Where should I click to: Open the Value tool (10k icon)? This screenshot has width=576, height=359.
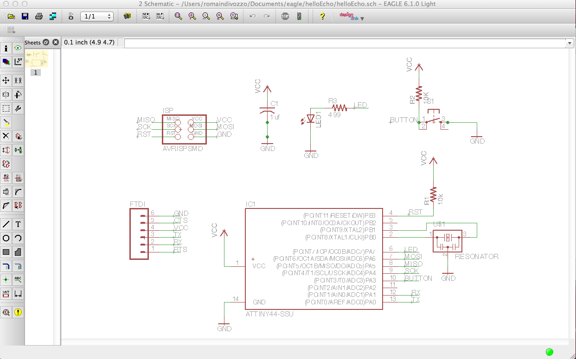[x=18, y=177]
